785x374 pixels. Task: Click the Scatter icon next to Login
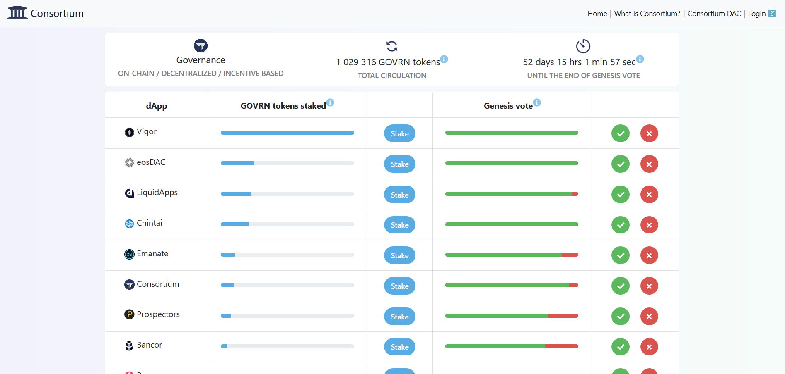(772, 13)
